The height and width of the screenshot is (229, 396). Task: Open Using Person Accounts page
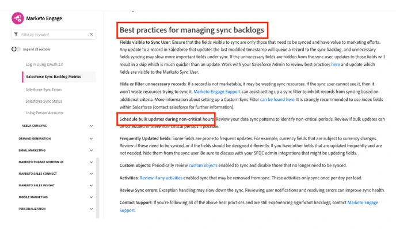click(44, 113)
